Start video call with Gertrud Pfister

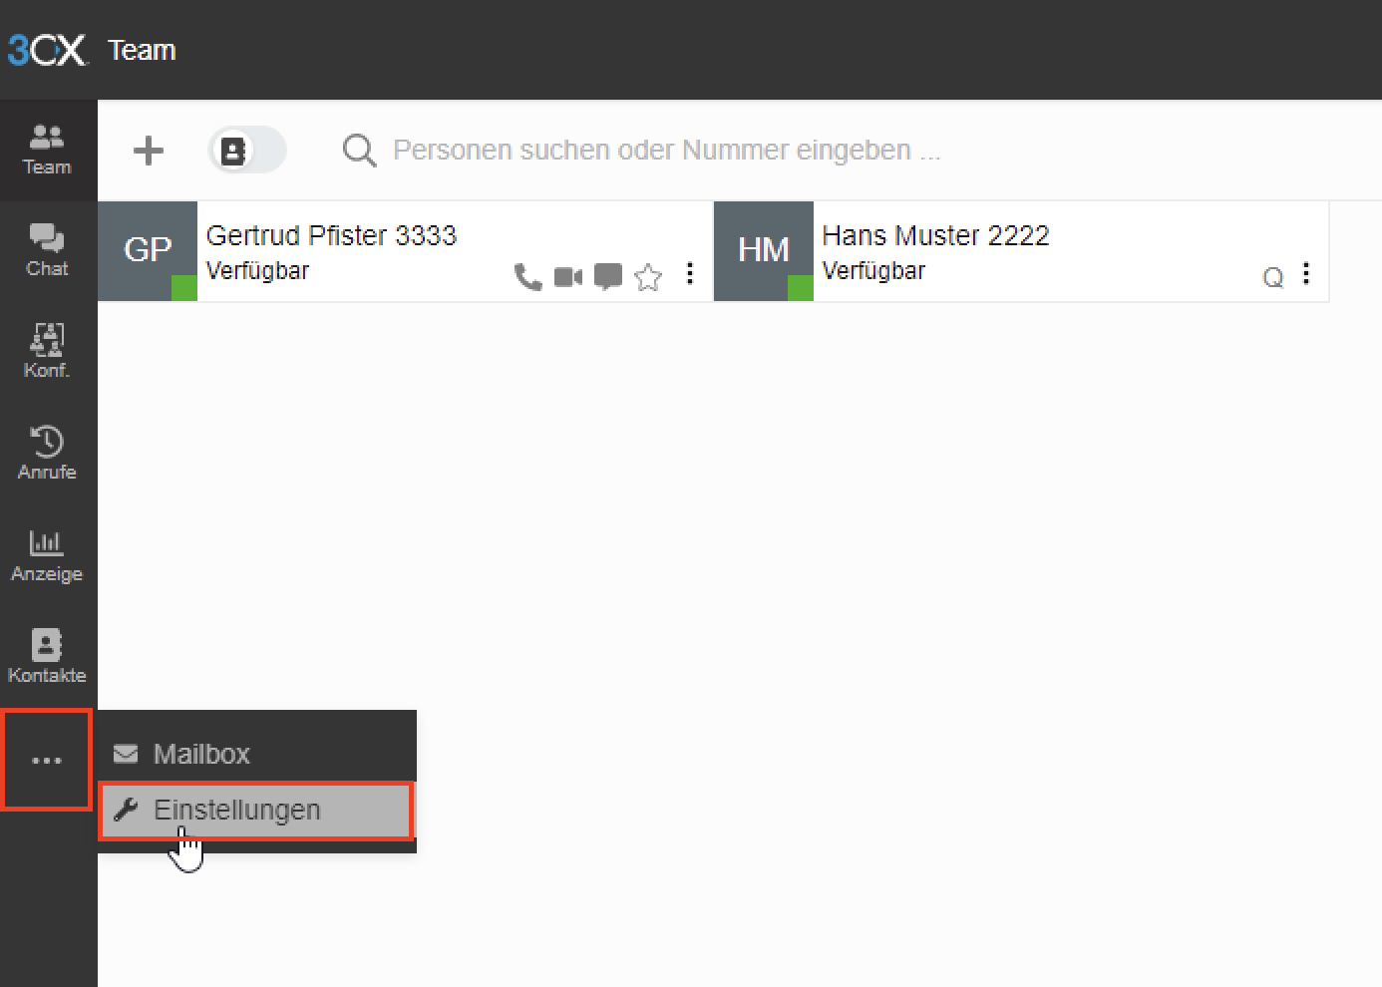(567, 276)
